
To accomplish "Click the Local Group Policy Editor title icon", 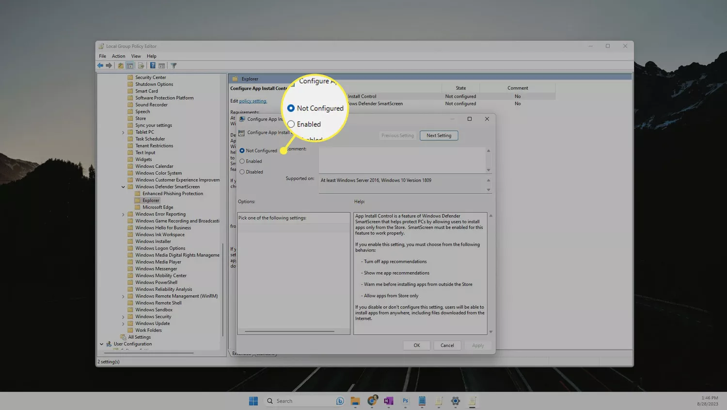I will pyautogui.click(x=101, y=46).
